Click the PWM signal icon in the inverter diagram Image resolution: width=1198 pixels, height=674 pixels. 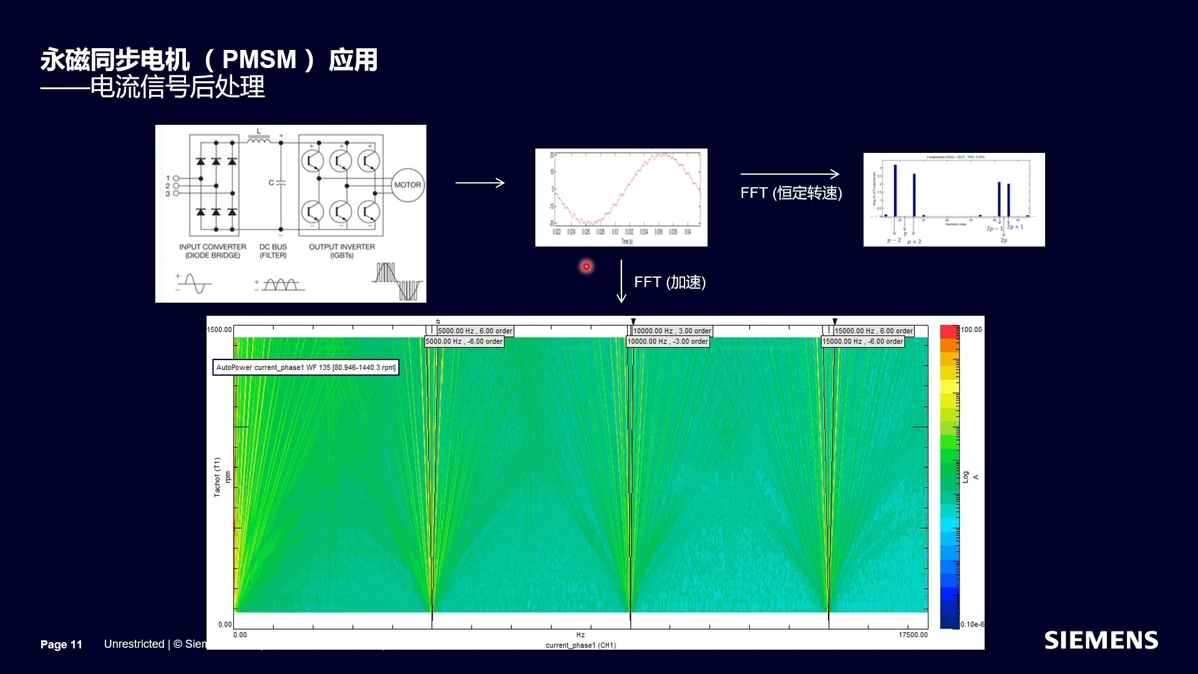point(395,281)
